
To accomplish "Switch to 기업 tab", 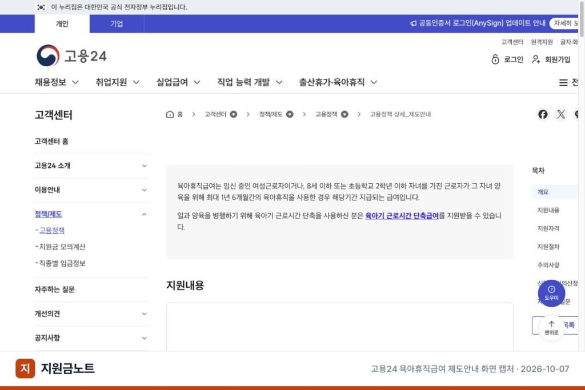I will [117, 24].
